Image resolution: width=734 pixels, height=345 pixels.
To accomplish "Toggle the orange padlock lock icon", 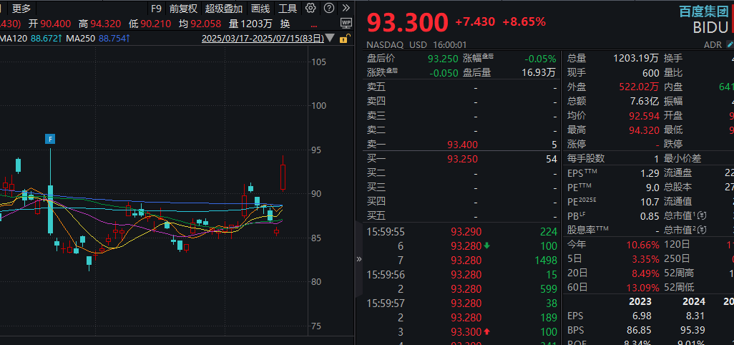I will point(343,39).
